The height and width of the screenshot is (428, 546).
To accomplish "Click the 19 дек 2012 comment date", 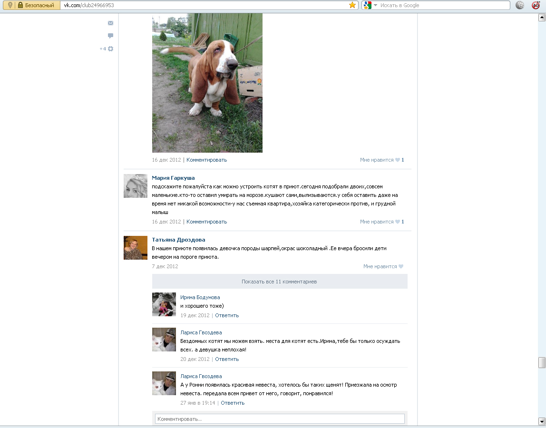I will point(195,315).
